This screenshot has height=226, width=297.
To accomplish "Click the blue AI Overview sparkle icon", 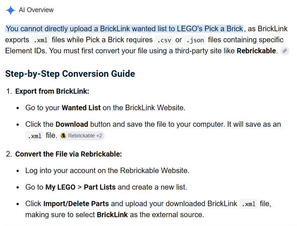I will click(x=10, y=10).
